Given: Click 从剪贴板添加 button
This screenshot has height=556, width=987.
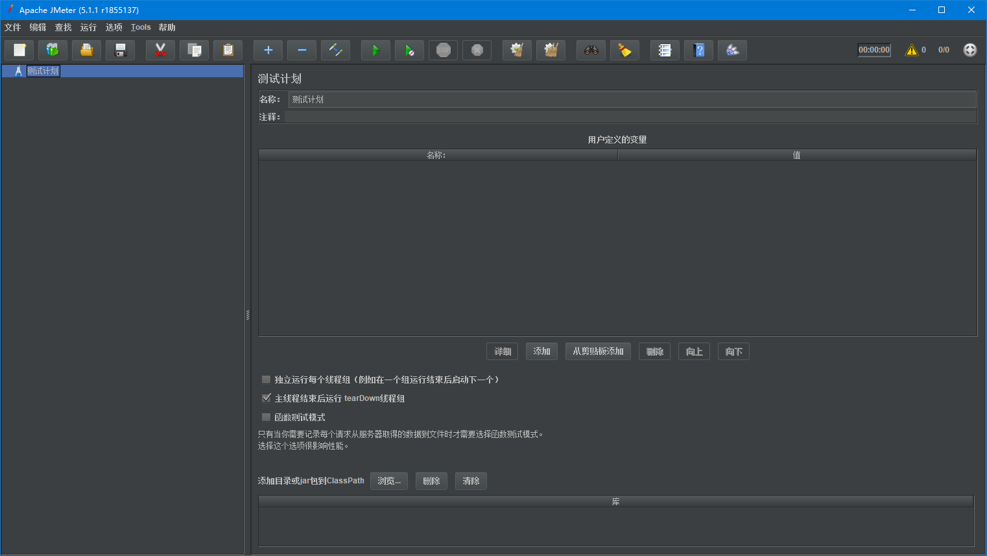Looking at the screenshot, I should coord(598,352).
